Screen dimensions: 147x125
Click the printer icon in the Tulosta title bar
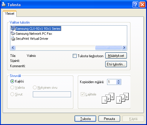click(x=4, y=4)
